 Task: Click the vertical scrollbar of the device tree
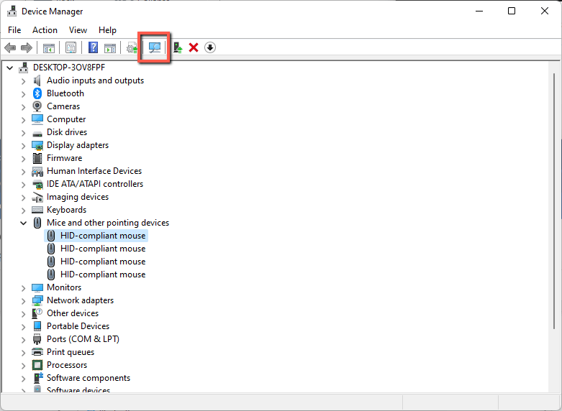coord(554,200)
